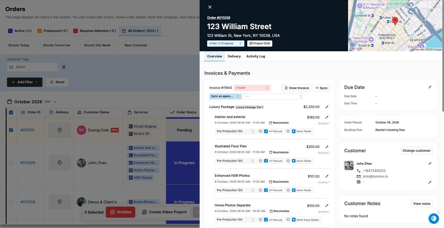Screen dimensions: 444x228
Task: Open the support chat bubble icon
Action: coord(434,219)
